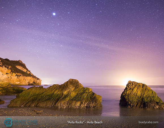Click the small distant rock on the horizon
164x128 pixels.
[x=46, y=85]
